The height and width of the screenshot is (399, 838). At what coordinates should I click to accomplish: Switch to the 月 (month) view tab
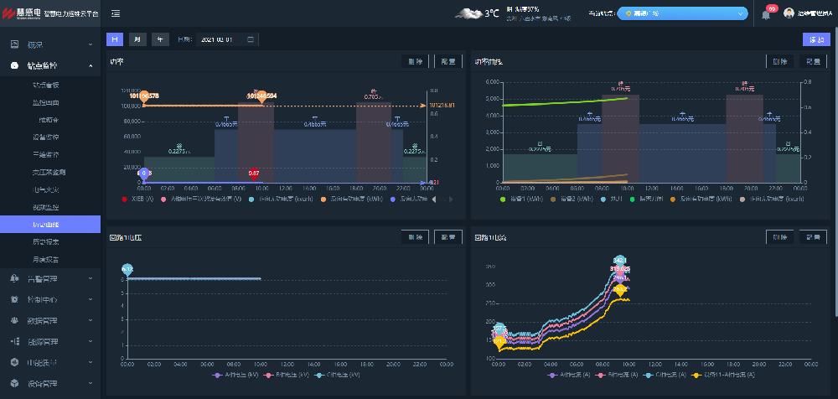136,39
